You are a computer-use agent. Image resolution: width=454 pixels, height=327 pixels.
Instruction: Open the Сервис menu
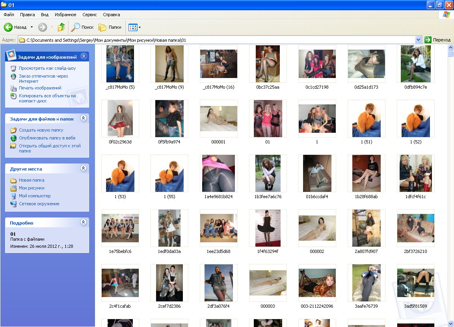(89, 15)
